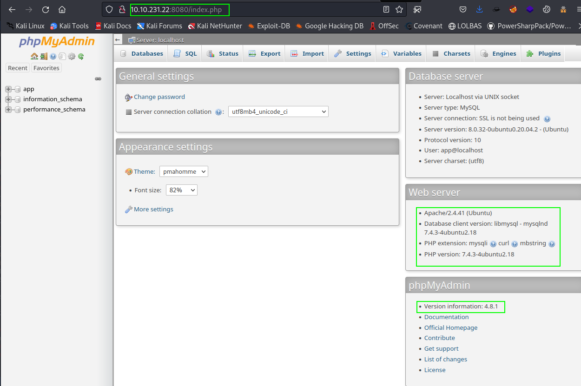Click help icon next to mbstring extension
Image resolution: width=581 pixels, height=386 pixels.
coord(552,244)
